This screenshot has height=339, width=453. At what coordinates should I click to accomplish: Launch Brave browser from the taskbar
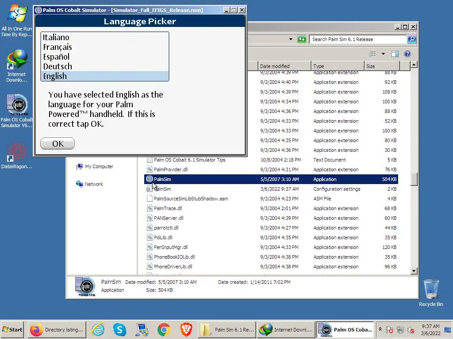coord(186,329)
